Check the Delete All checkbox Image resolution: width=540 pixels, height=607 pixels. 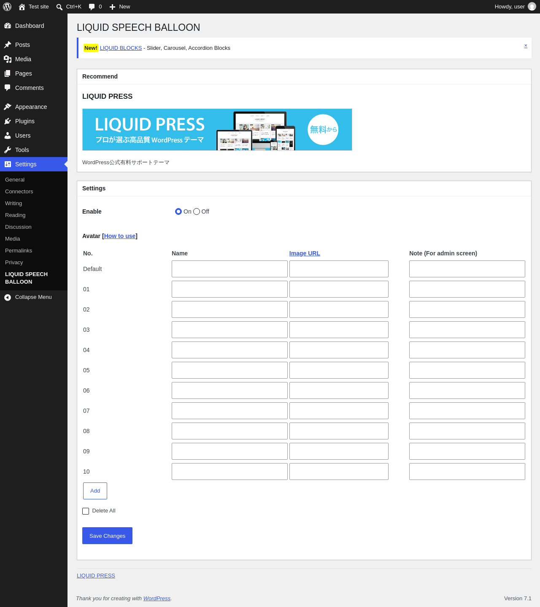tap(86, 511)
